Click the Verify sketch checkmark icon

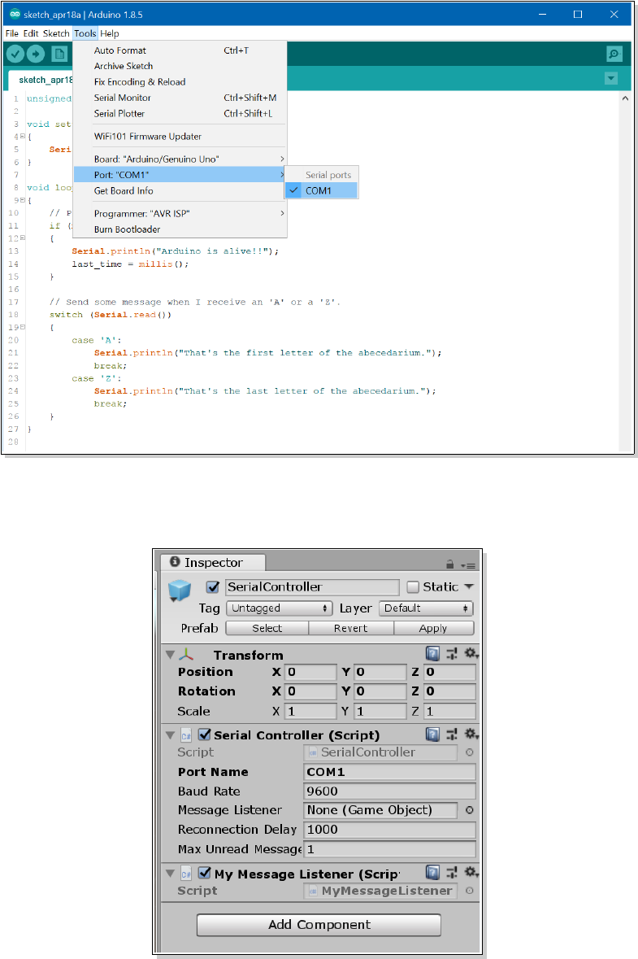pos(15,54)
